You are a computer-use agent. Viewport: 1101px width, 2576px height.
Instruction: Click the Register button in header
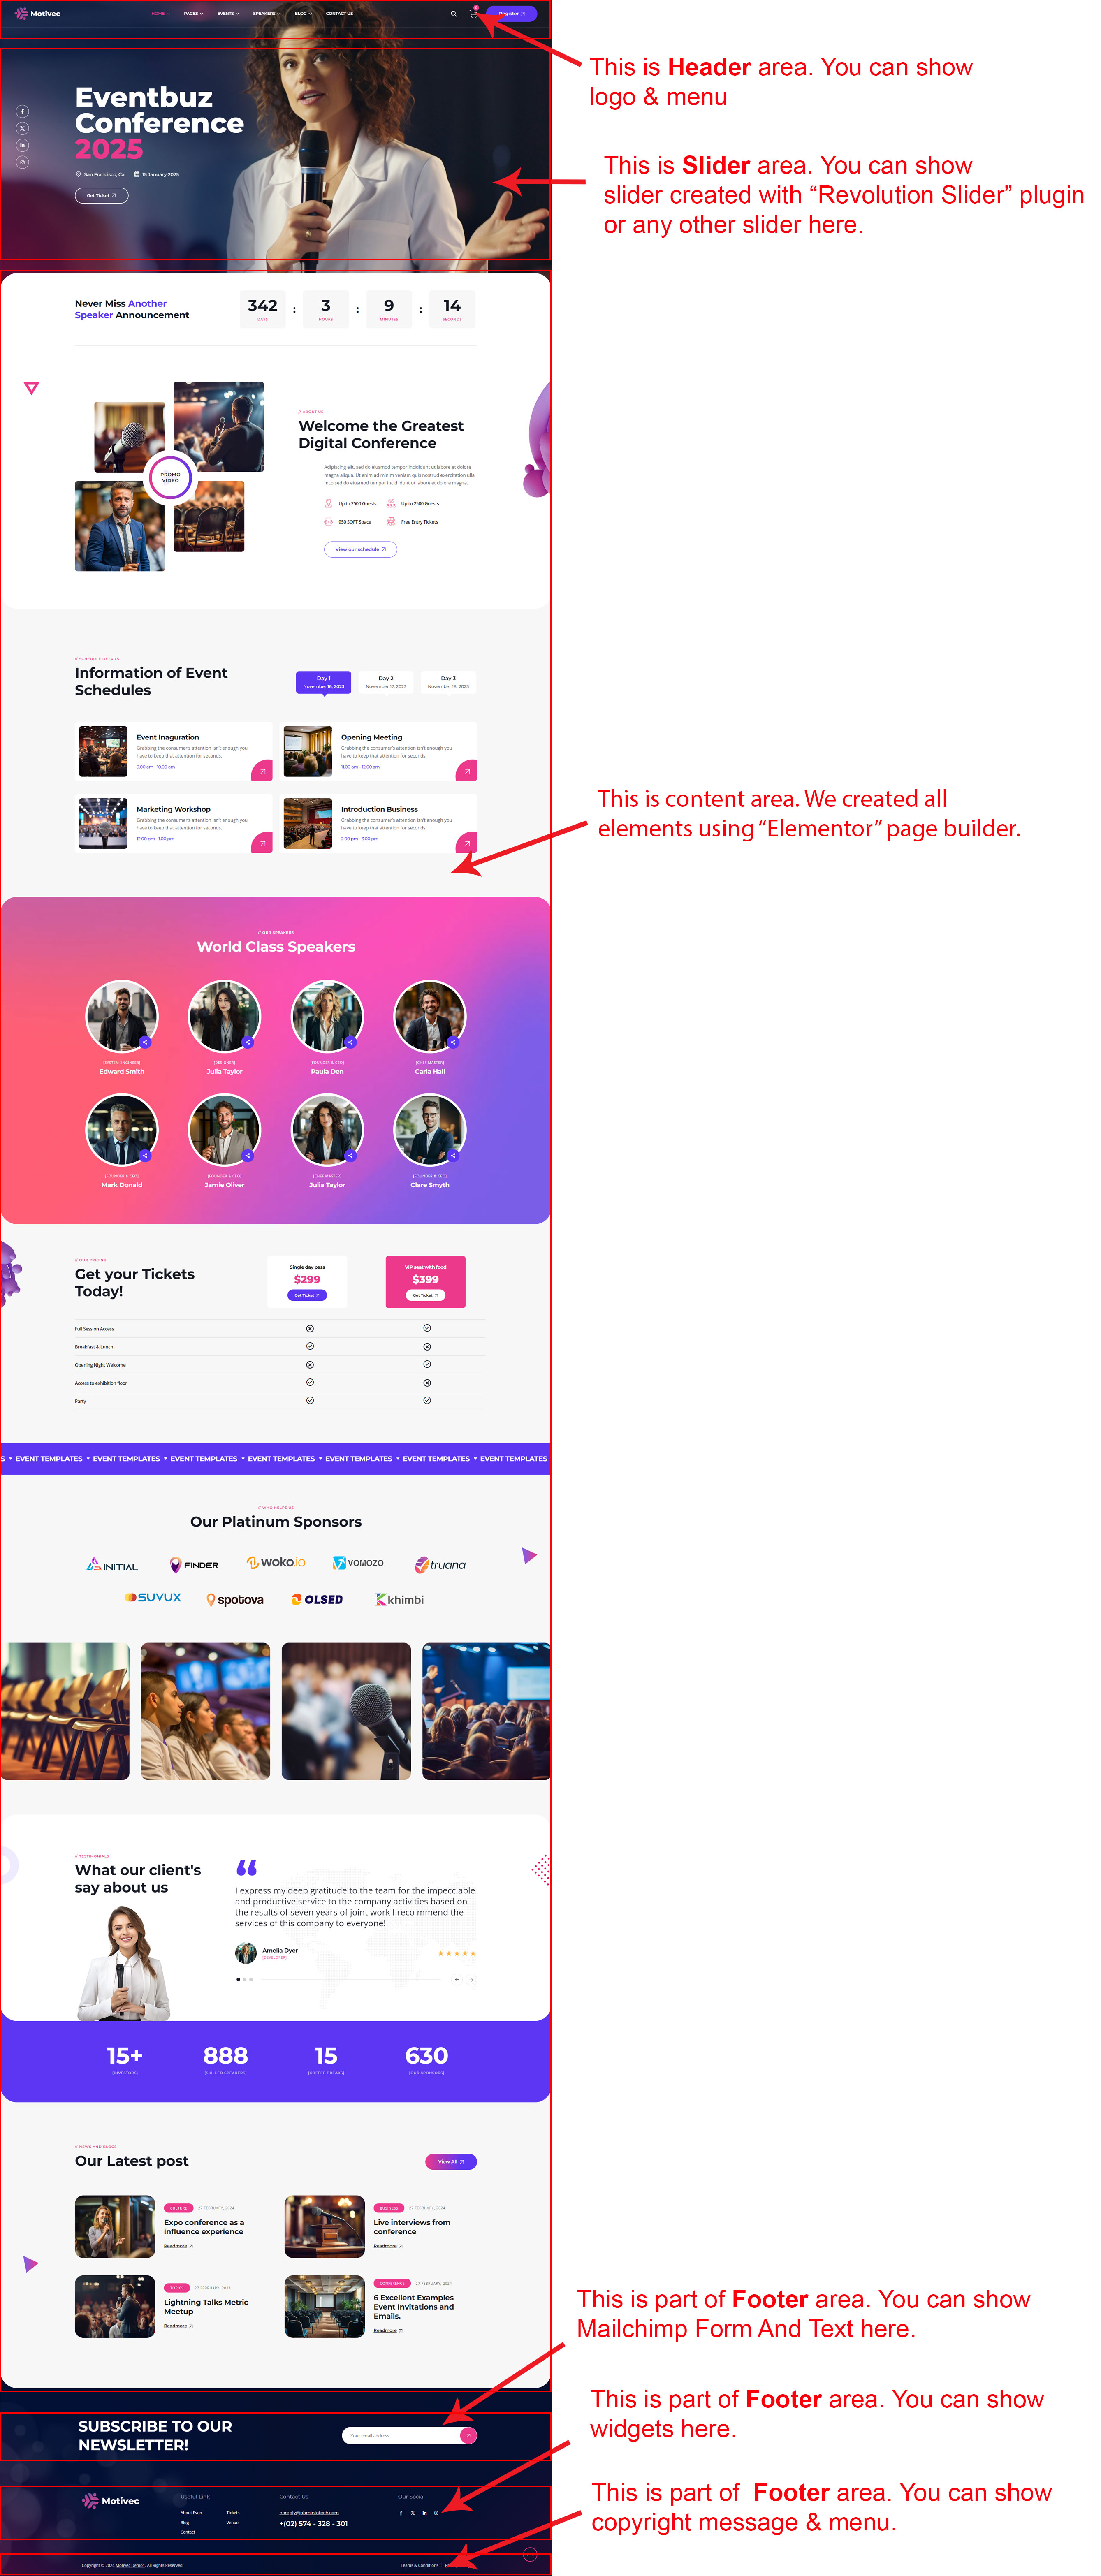click(x=511, y=14)
